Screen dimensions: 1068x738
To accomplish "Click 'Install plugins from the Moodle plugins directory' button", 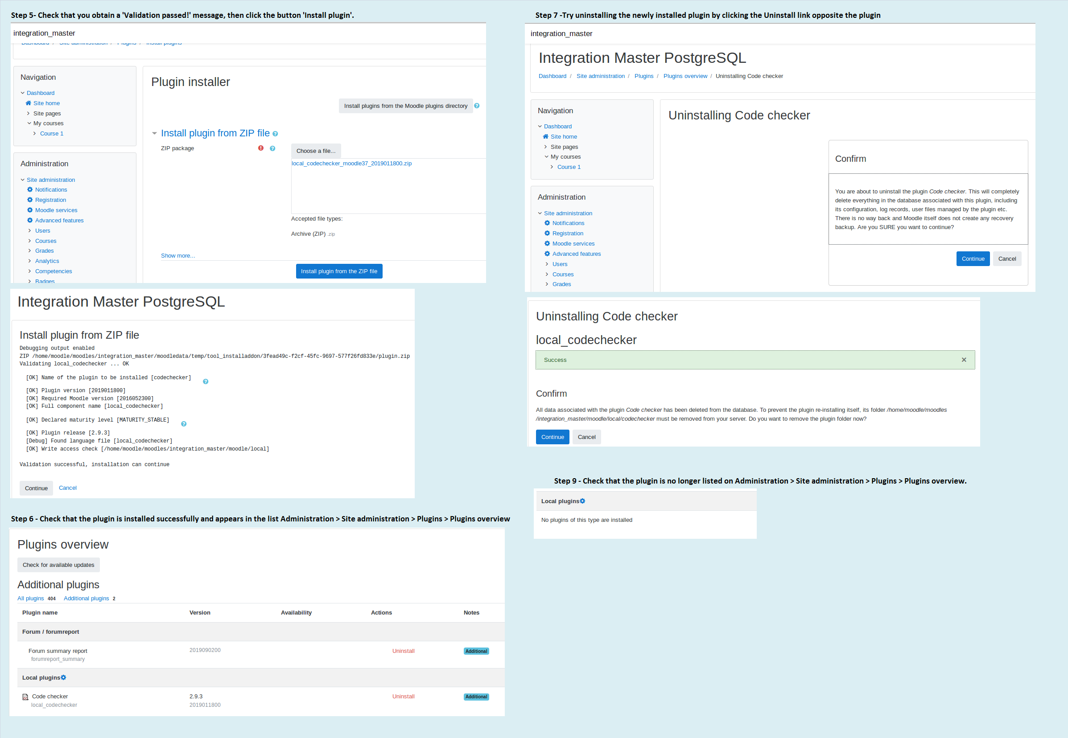I will pos(406,106).
